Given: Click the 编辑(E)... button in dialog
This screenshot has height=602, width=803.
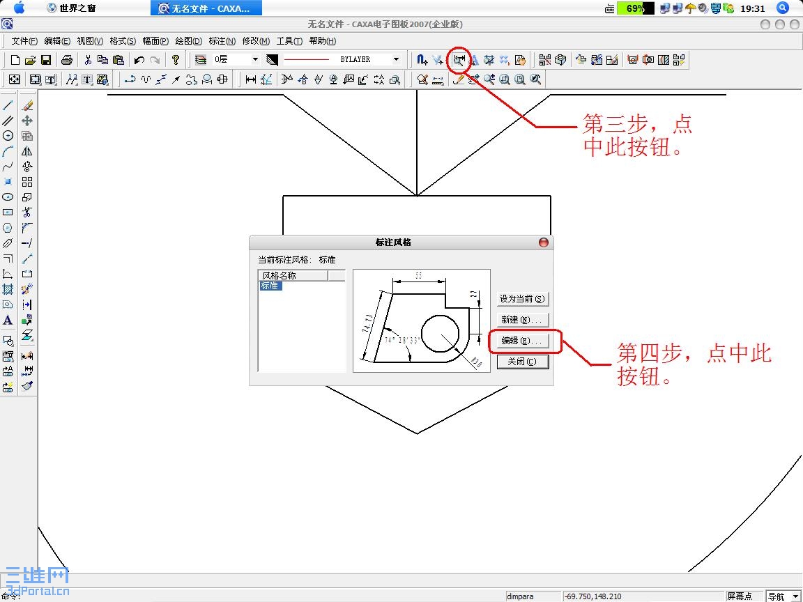Looking at the screenshot, I should pos(522,341).
